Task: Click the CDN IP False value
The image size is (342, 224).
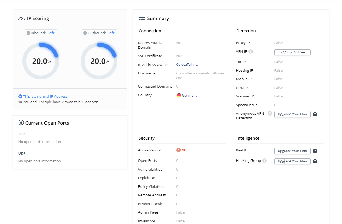Action: [279, 88]
